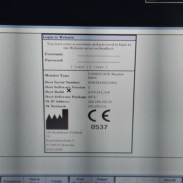
Task: Open the Trends menu
Action: [57, 180]
